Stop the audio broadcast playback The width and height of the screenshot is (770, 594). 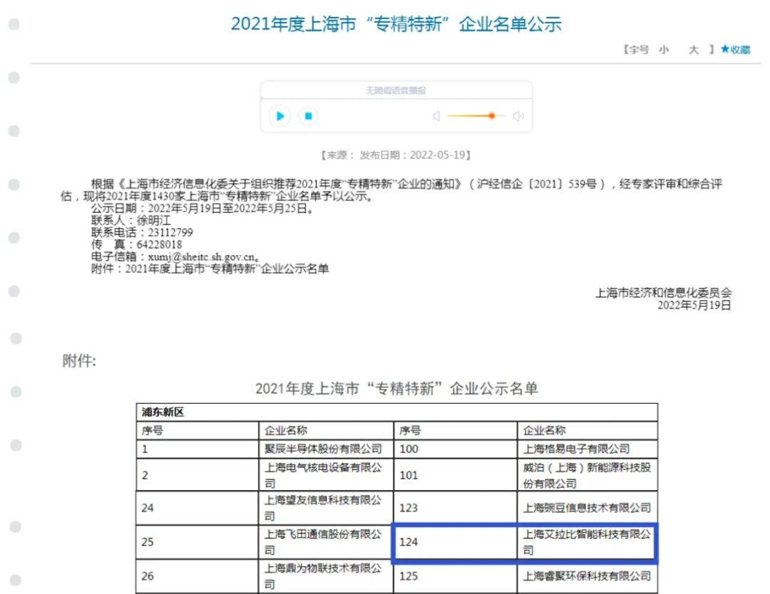coord(308,115)
